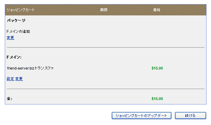Click the divider line above the total row
The height and width of the screenshot is (125, 211).
(x=105, y=89)
